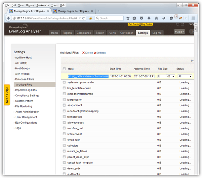
Task: Click the Host filter text field
Action: pos(88,76)
